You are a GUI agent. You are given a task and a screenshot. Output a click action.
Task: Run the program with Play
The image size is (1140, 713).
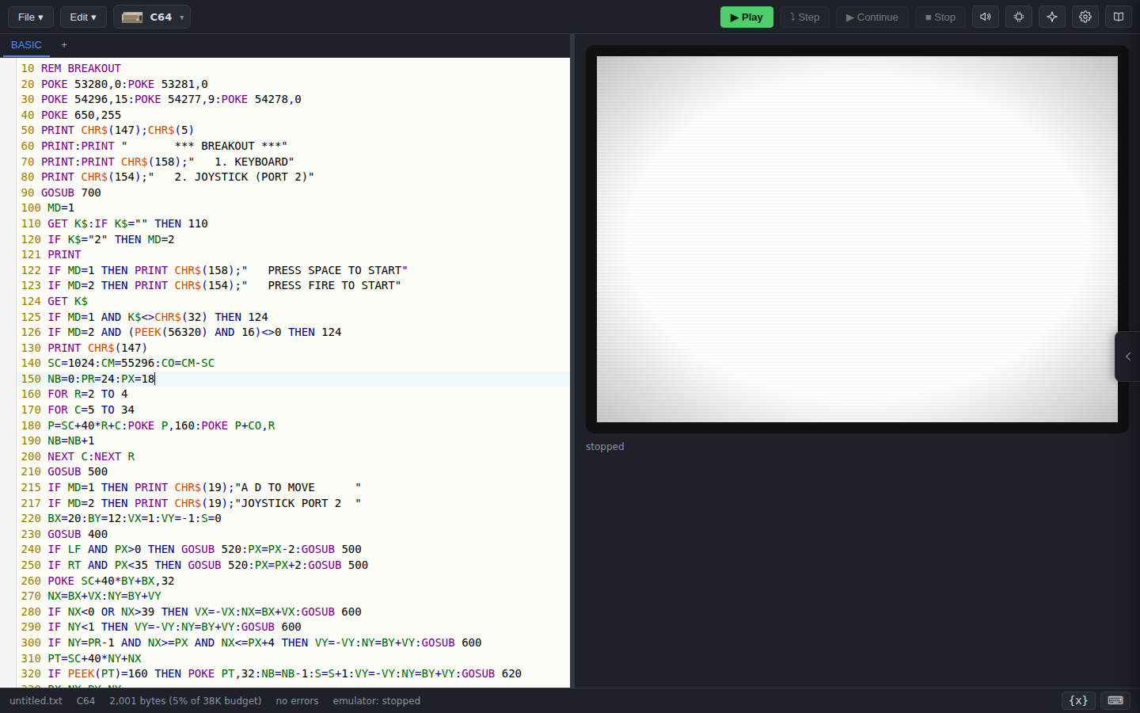[x=747, y=17]
